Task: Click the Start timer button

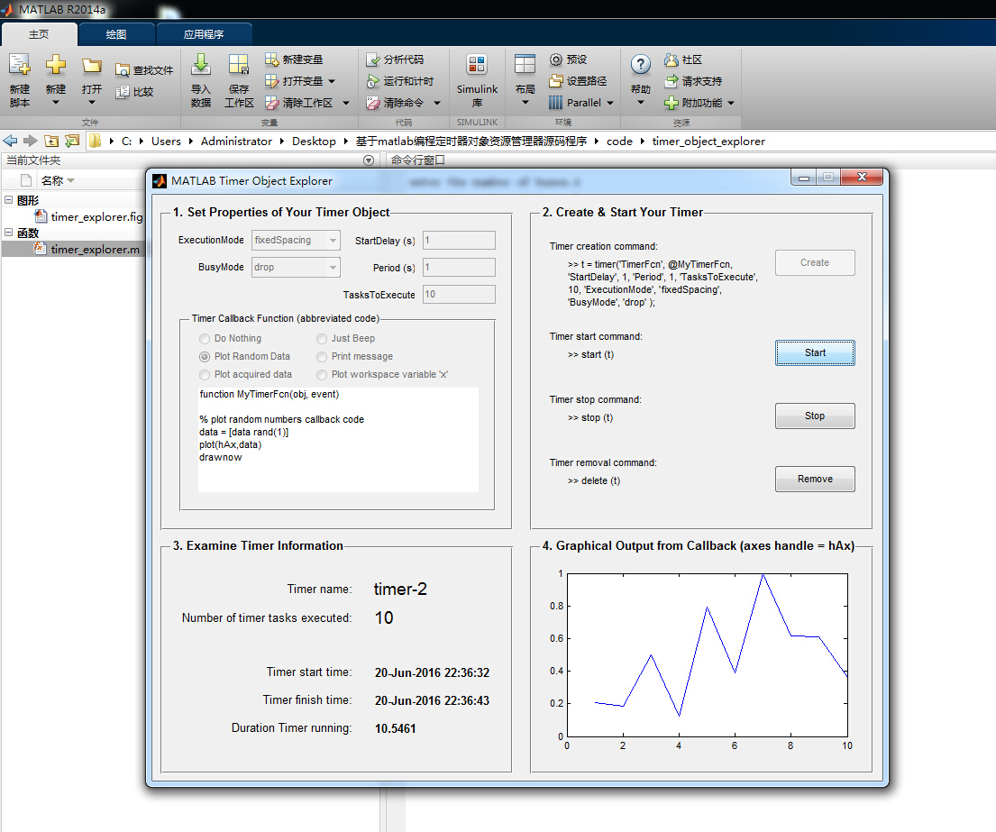Action: (x=814, y=352)
